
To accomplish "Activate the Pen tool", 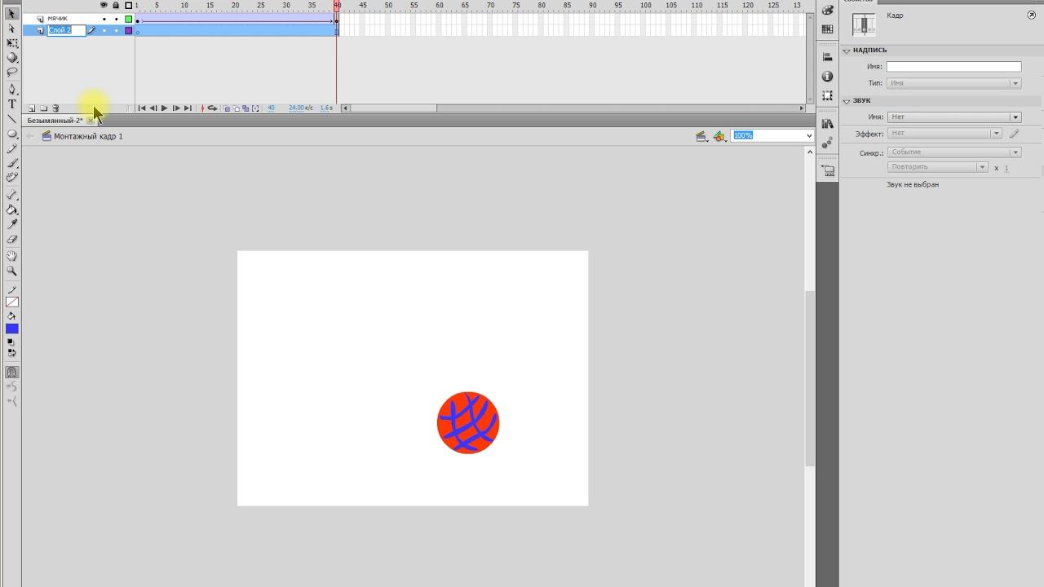I will click(x=11, y=90).
